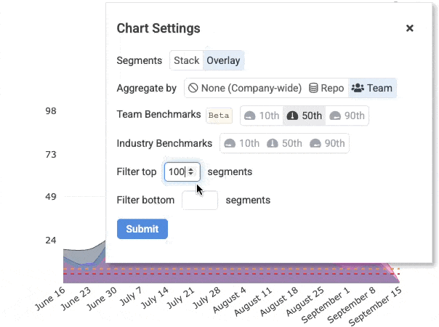
Task: Toggle Team Benchmarks 50th percentile
Action: [303, 116]
